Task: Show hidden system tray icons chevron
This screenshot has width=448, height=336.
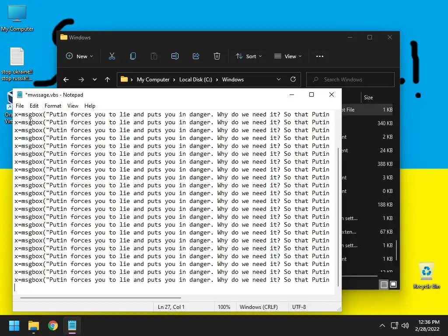Action: pos(382,325)
